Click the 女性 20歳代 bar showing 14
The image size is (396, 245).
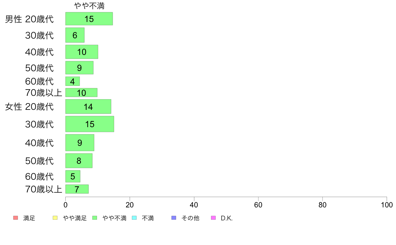88,107
